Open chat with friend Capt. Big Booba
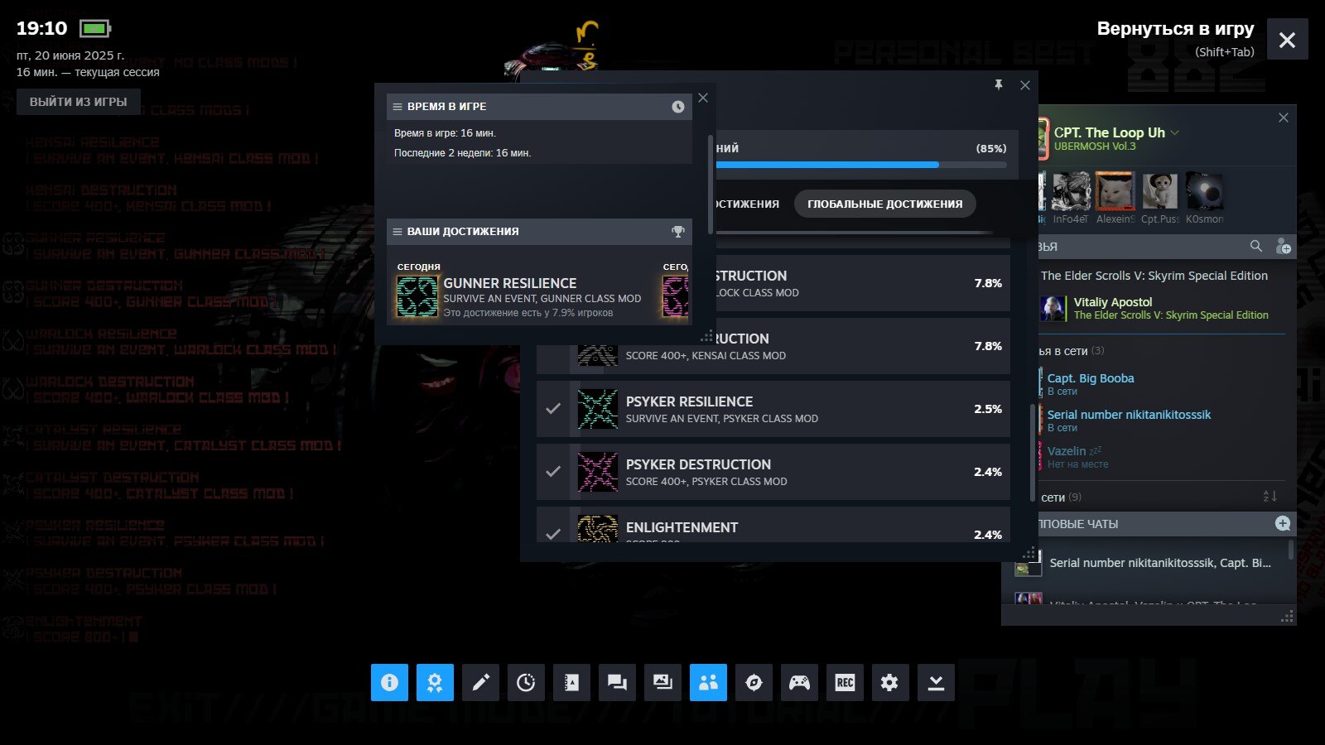1325x745 pixels. 1090,378
